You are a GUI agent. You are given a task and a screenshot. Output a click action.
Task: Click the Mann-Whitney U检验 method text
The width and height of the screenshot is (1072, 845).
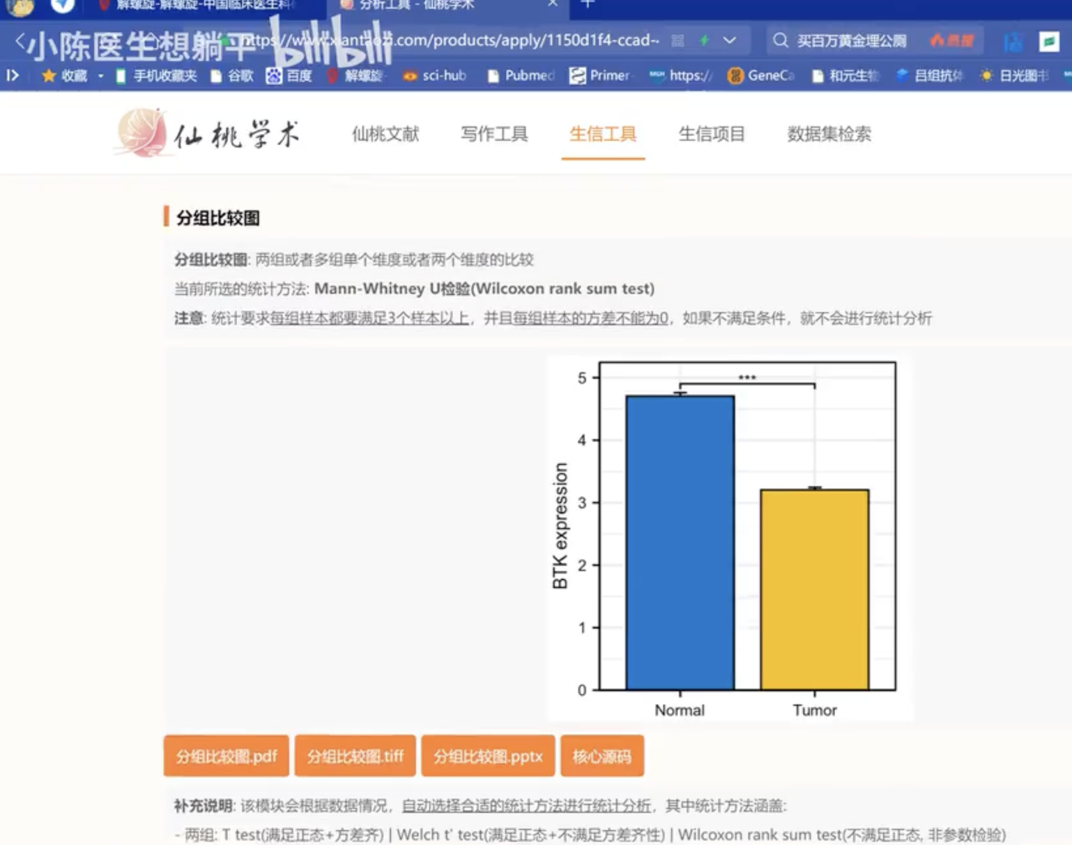pos(484,289)
